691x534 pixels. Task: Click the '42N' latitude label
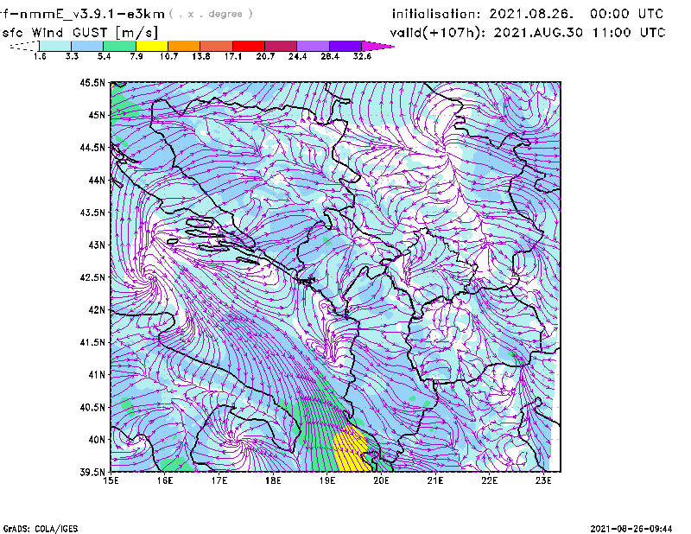(97, 309)
